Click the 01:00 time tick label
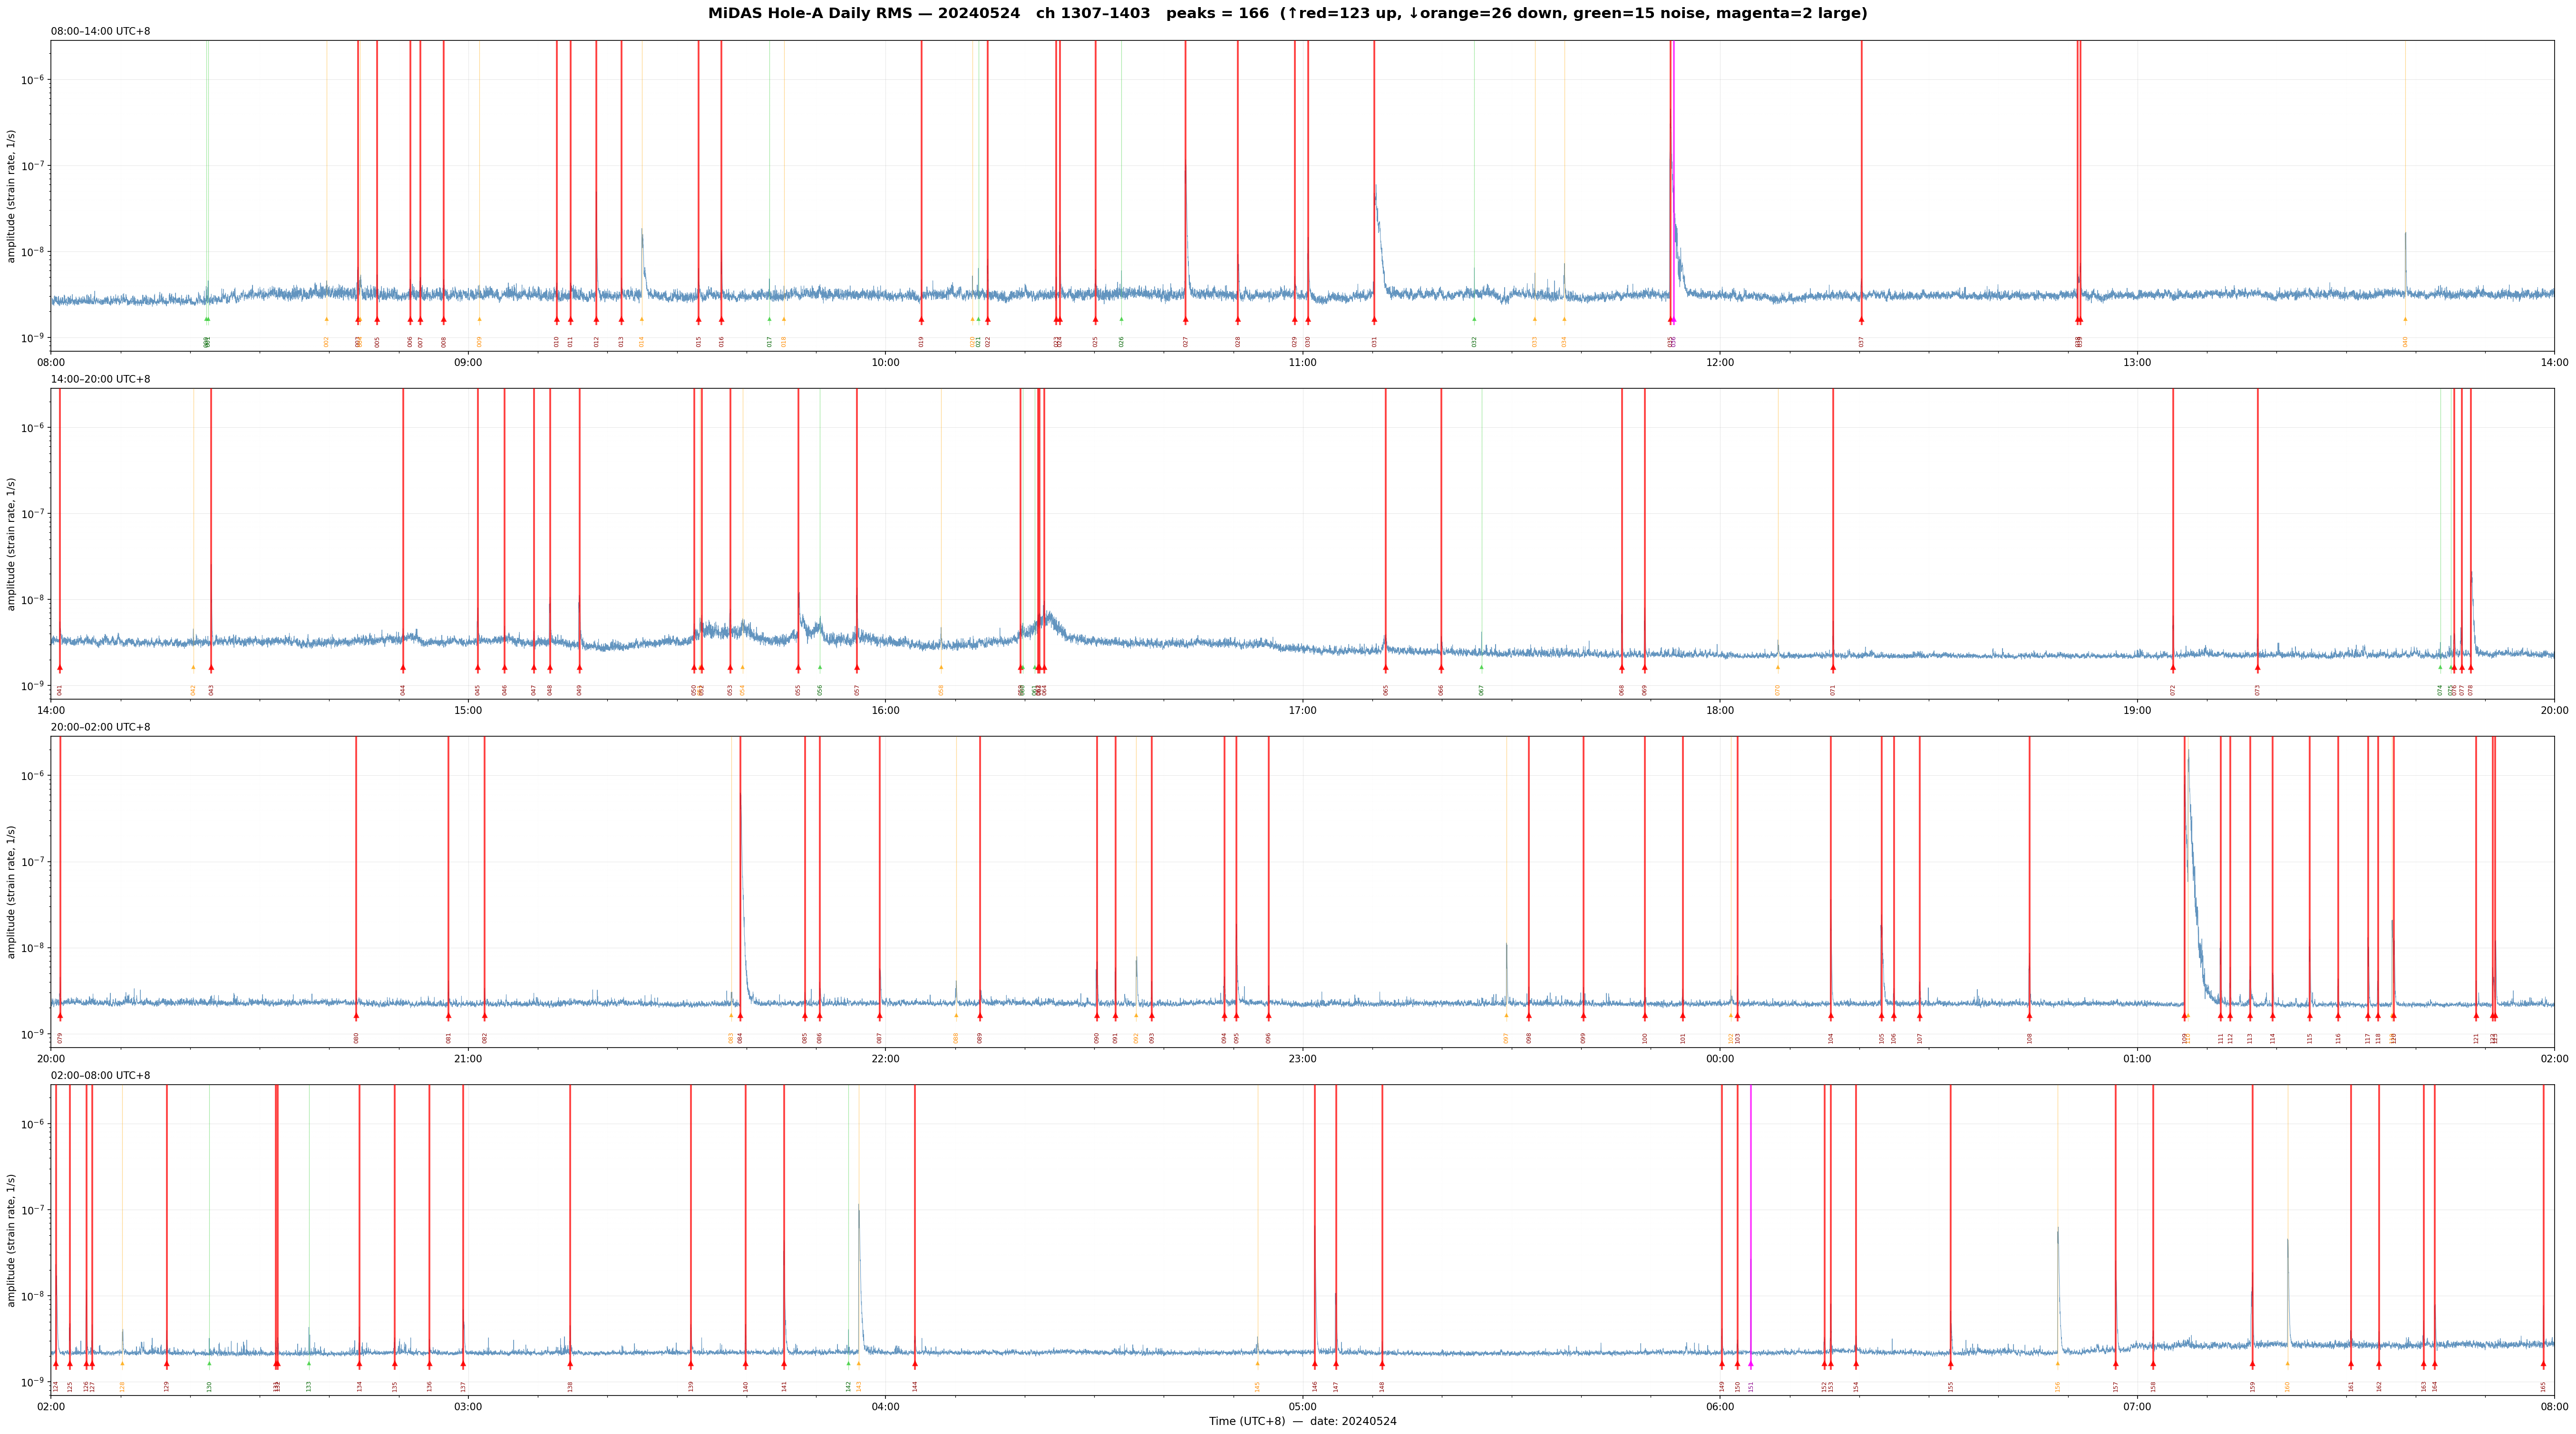2576x1434 pixels. (2137, 1058)
